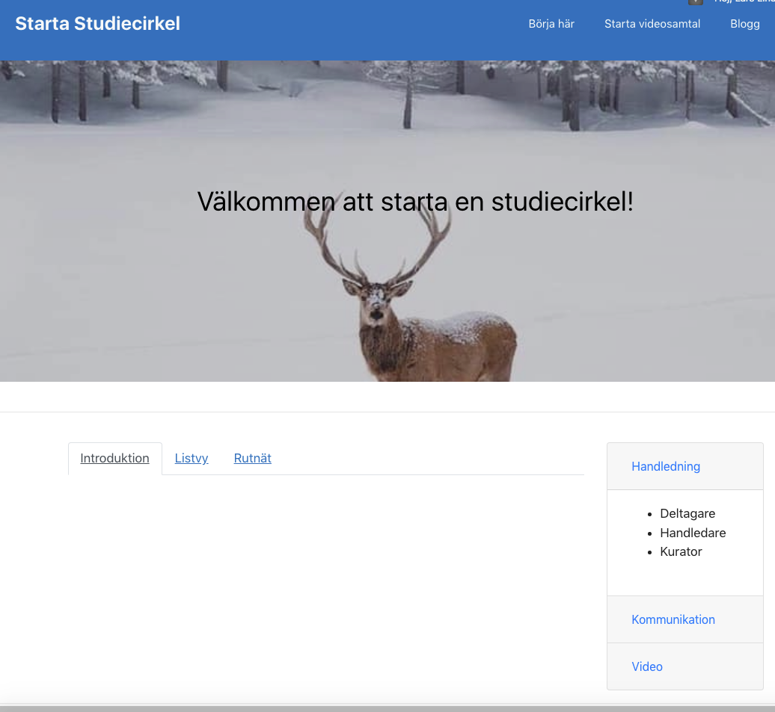Go to Börja här in navigation
The width and height of the screenshot is (775, 712).
[x=551, y=24]
